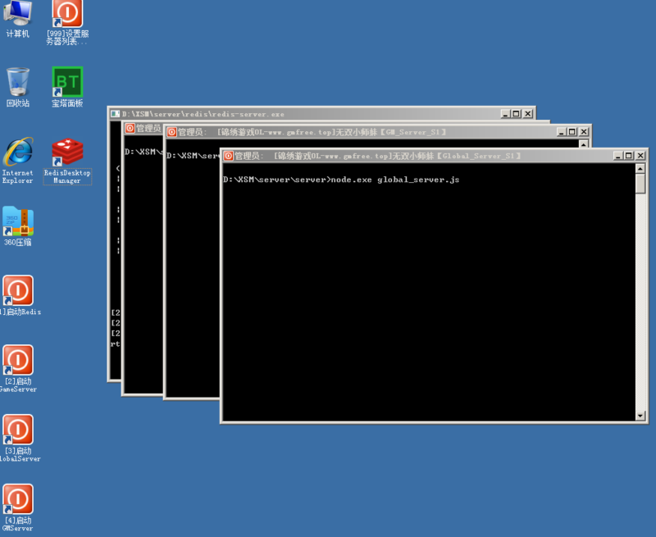Click the Global_Server_S1 window system menu icon
Viewport: 656px width, 537px height.
pos(228,156)
